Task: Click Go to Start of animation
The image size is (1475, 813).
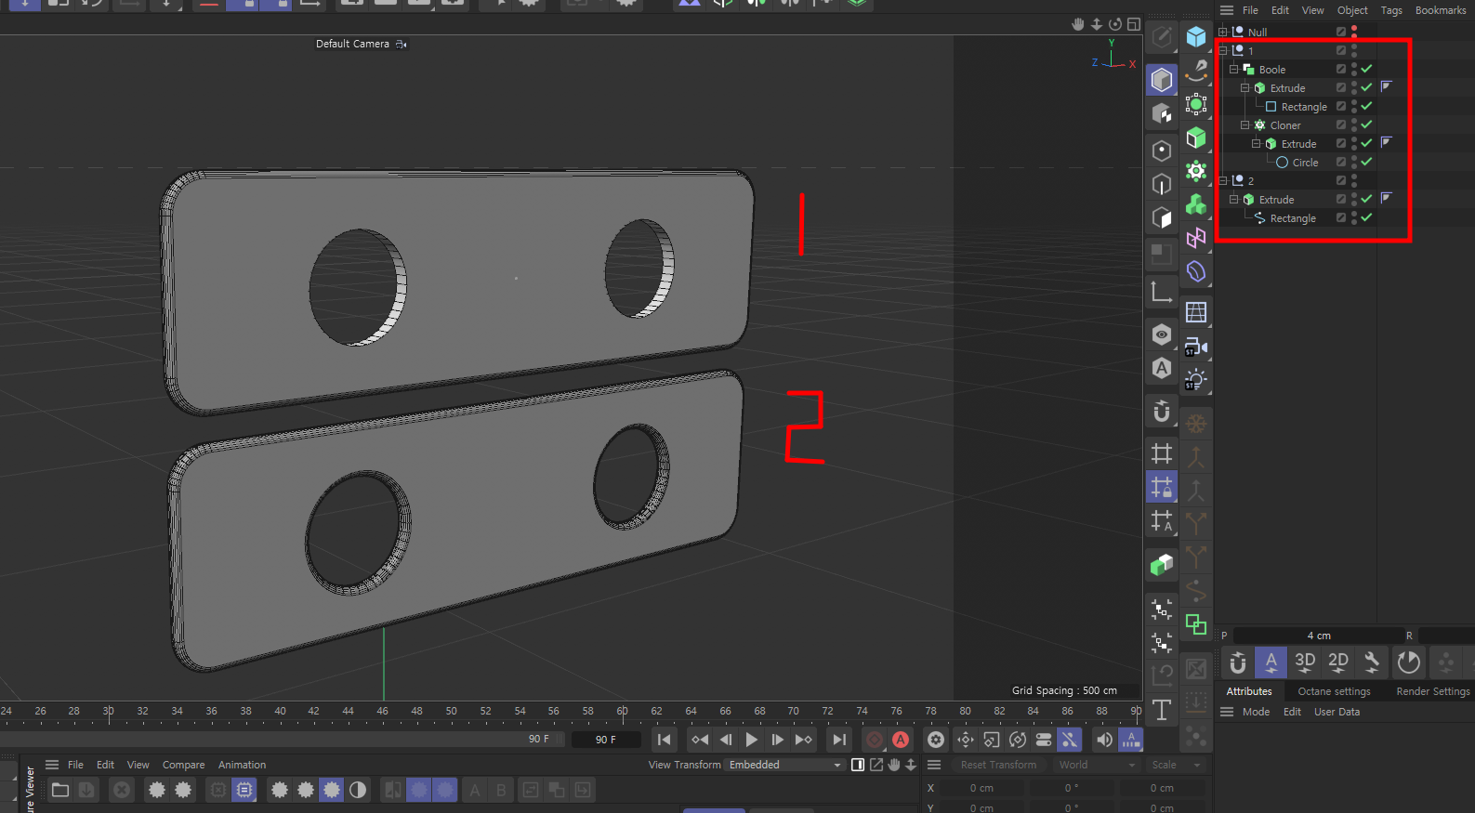Action: 665,740
